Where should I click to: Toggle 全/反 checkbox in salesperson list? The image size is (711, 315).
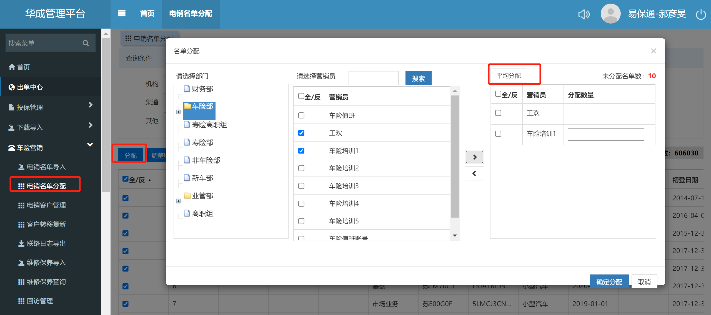pos(301,96)
